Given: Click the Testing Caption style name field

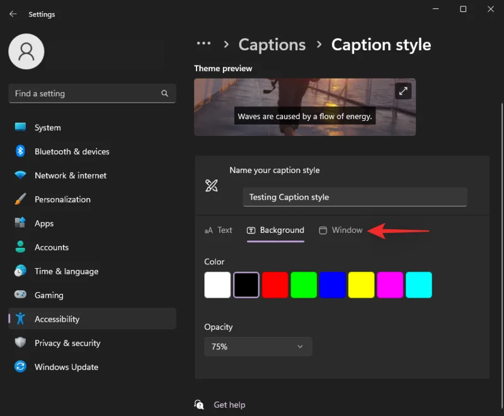Looking at the screenshot, I should [355, 197].
